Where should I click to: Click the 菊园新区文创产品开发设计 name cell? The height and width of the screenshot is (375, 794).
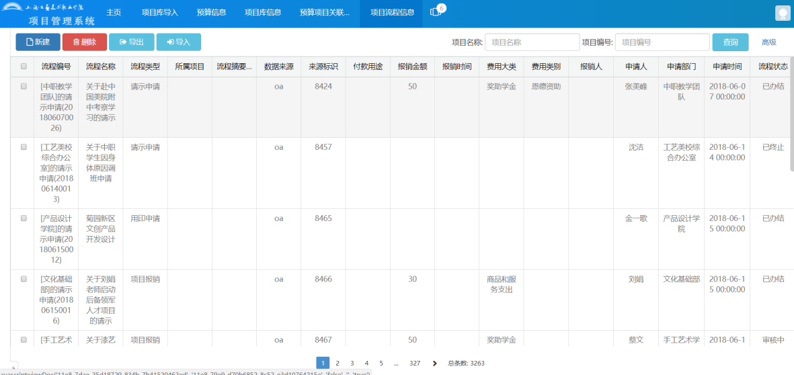101,228
